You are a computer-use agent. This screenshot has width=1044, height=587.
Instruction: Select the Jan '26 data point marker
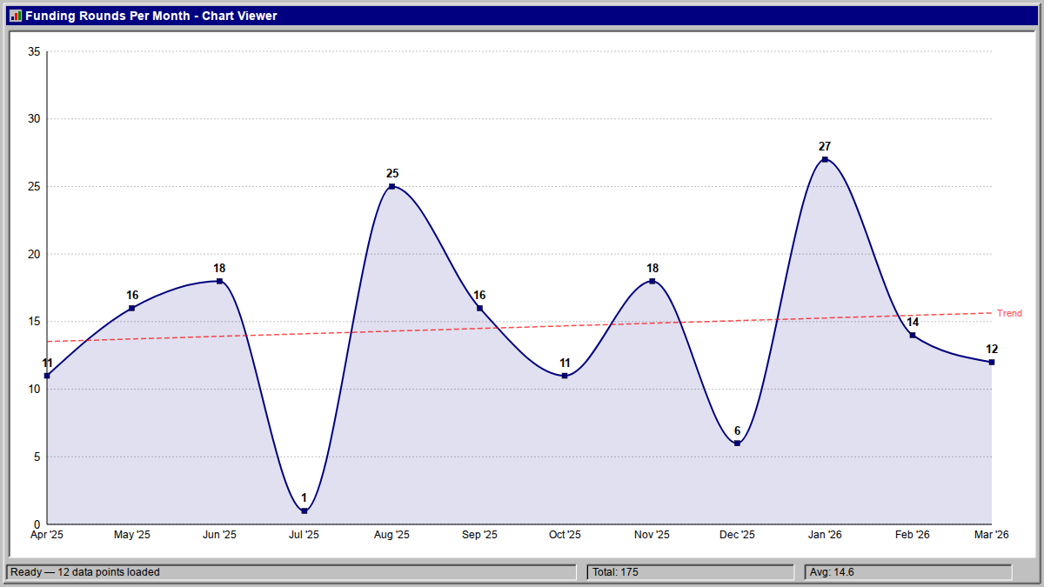click(x=825, y=159)
